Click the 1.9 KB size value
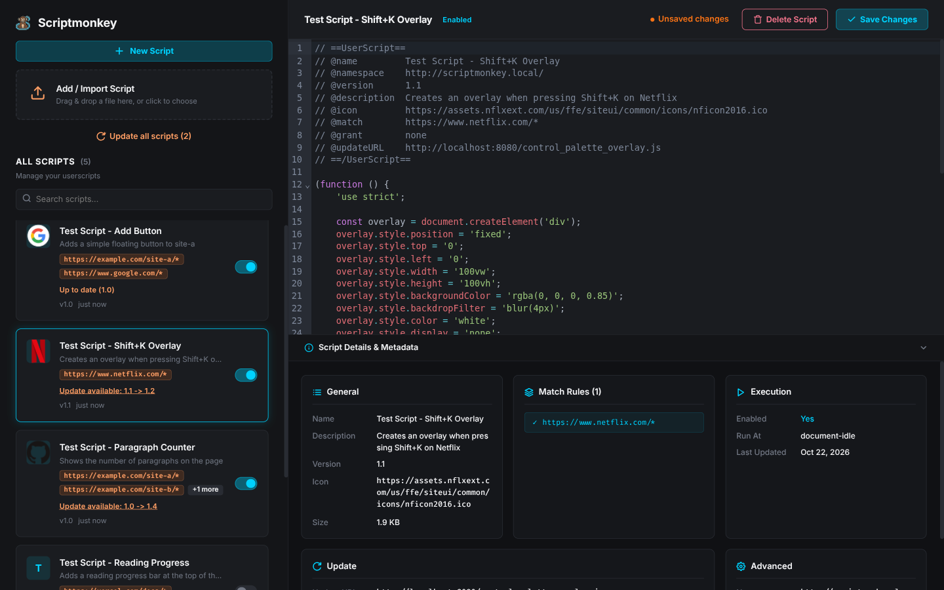 tap(388, 522)
